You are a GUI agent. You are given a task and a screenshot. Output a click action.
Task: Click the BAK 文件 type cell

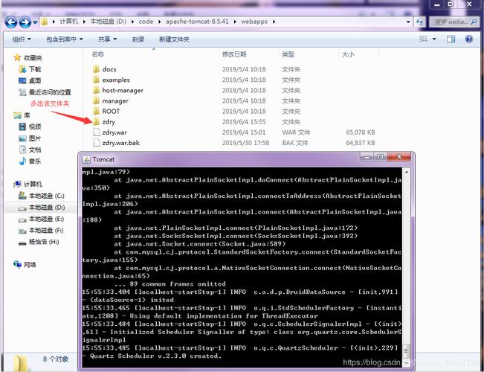tap(295, 143)
